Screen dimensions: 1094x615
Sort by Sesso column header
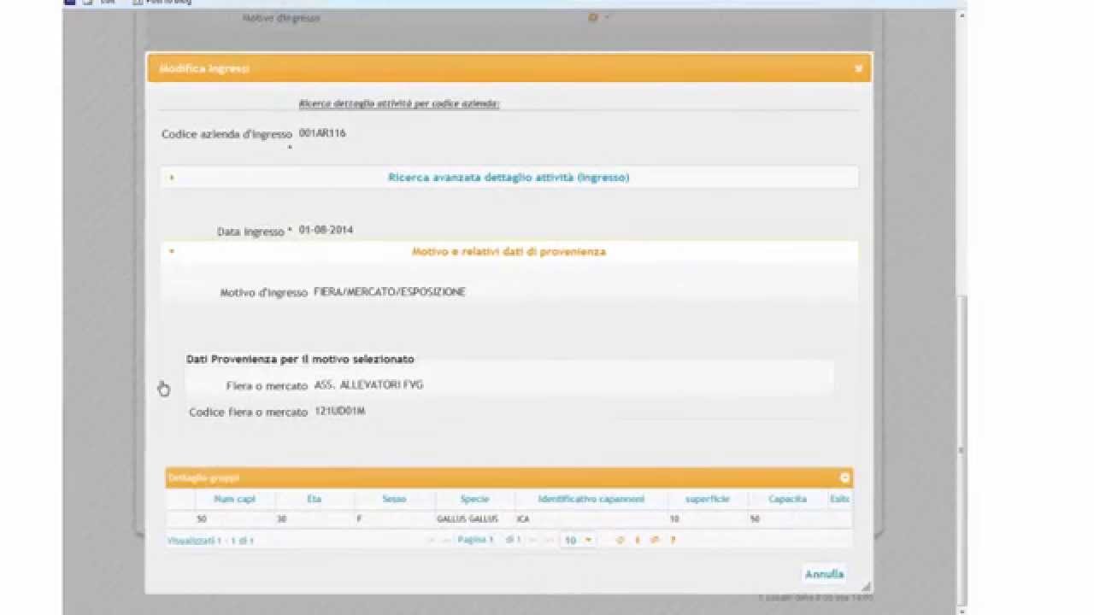click(394, 499)
